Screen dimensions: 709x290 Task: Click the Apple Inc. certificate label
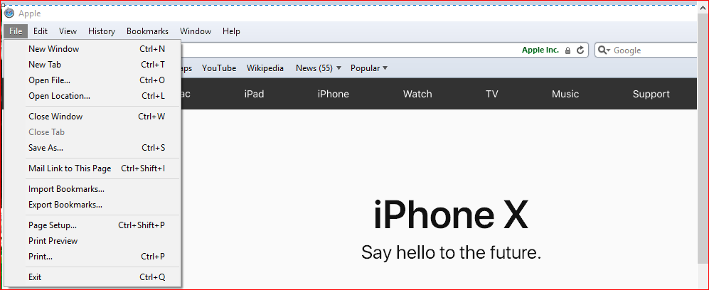pos(540,50)
